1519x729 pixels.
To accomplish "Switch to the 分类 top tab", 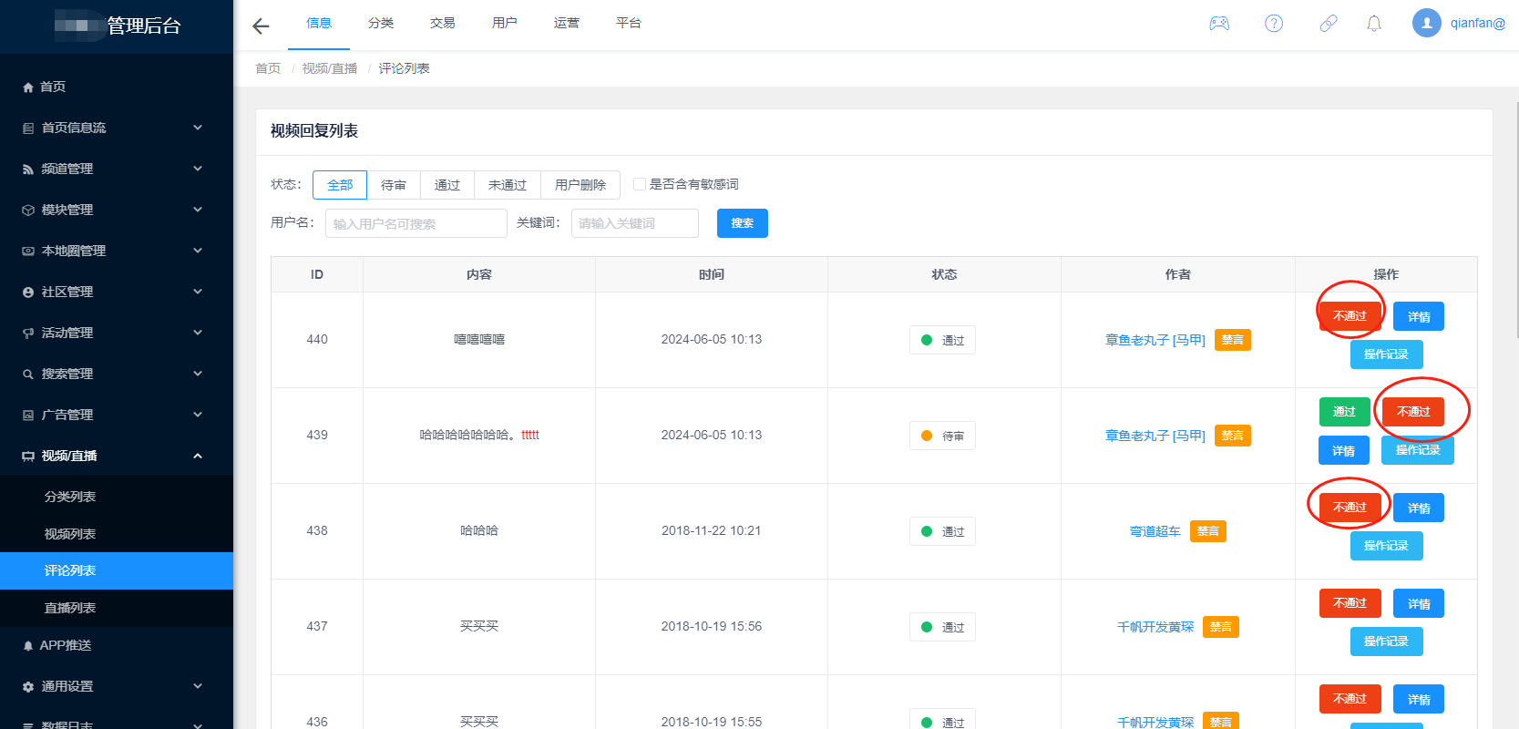I will click(x=381, y=24).
